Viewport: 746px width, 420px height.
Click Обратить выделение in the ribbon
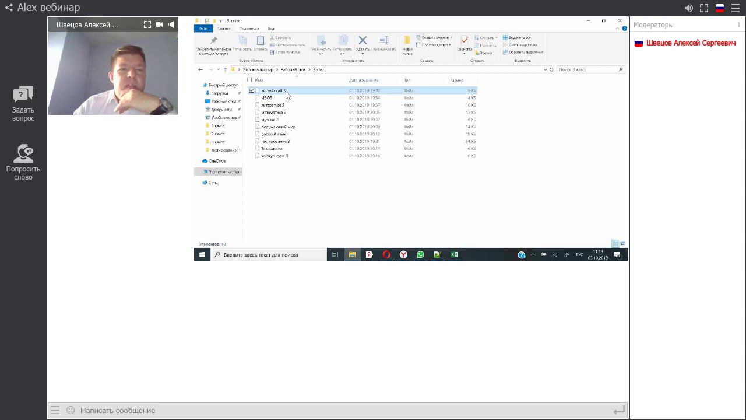tap(523, 52)
